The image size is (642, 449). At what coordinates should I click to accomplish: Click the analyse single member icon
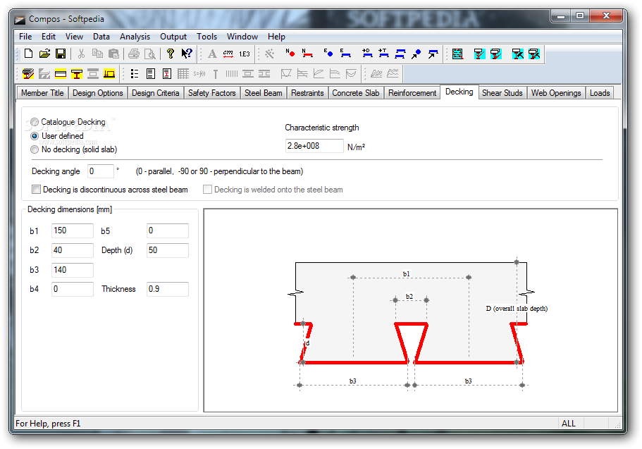pos(479,54)
